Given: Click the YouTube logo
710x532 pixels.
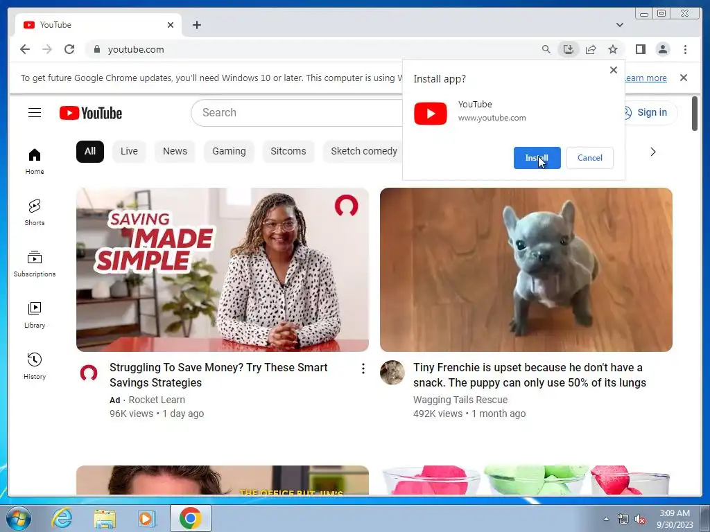Looking at the screenshot, I should 91,113.
